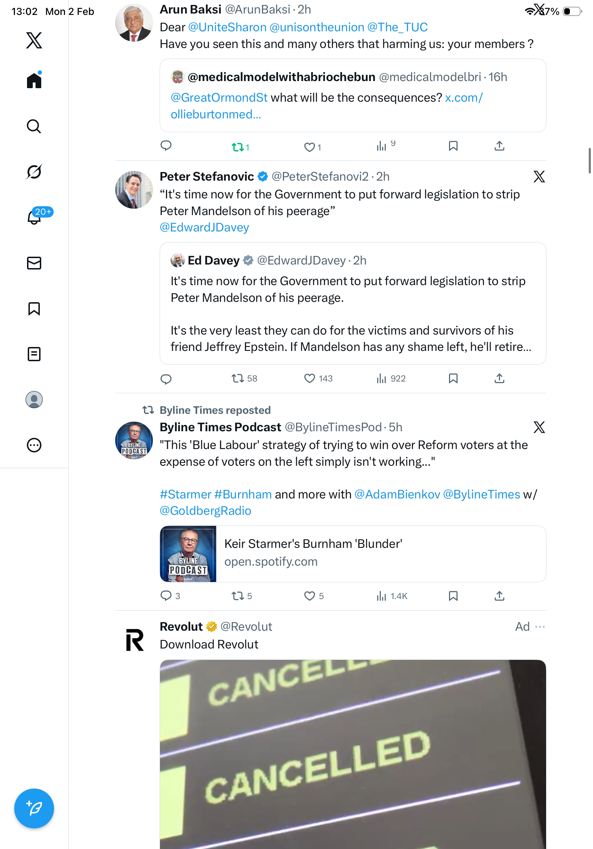Bookmark the Byline Times Podcast post
This screenshot has width=593, height=849.
pyautogui.click(x=453, y=596)
